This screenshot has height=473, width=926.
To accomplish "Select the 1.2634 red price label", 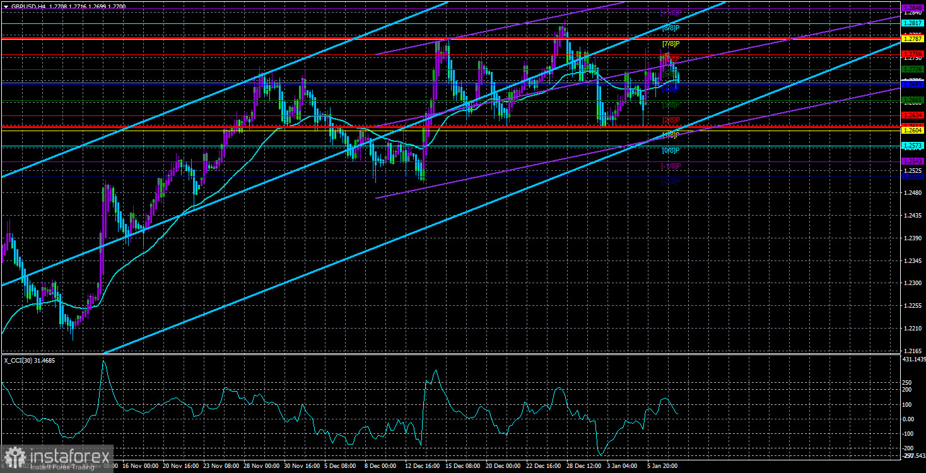I will pos(913,115).
